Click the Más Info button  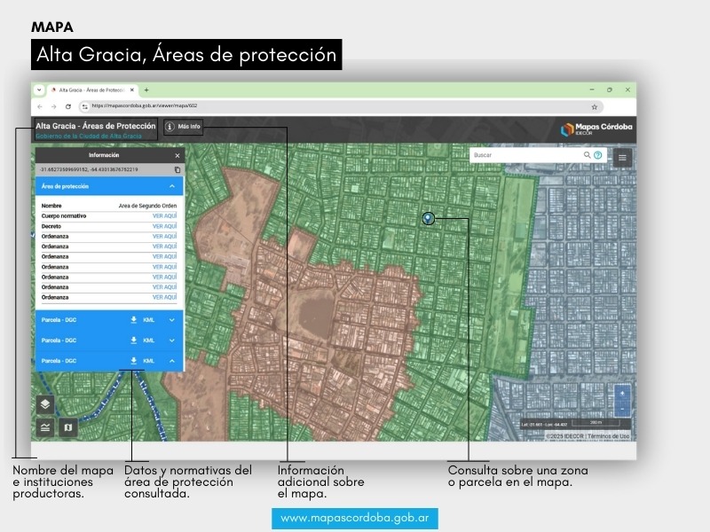(x=183, y=127)
